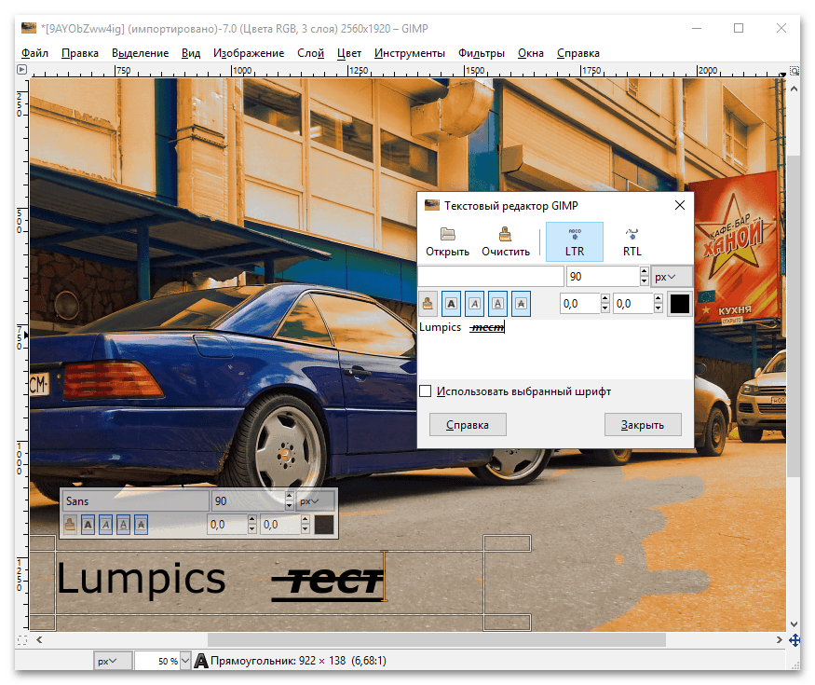Open the zoom 50 % dropdown in status bar
815x685 pixels.
[x=183, y=661]
